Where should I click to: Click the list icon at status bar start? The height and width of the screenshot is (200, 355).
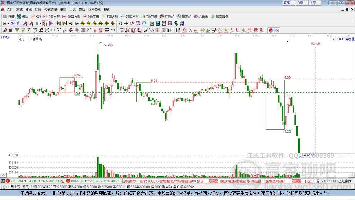click(x=3, y=181)
